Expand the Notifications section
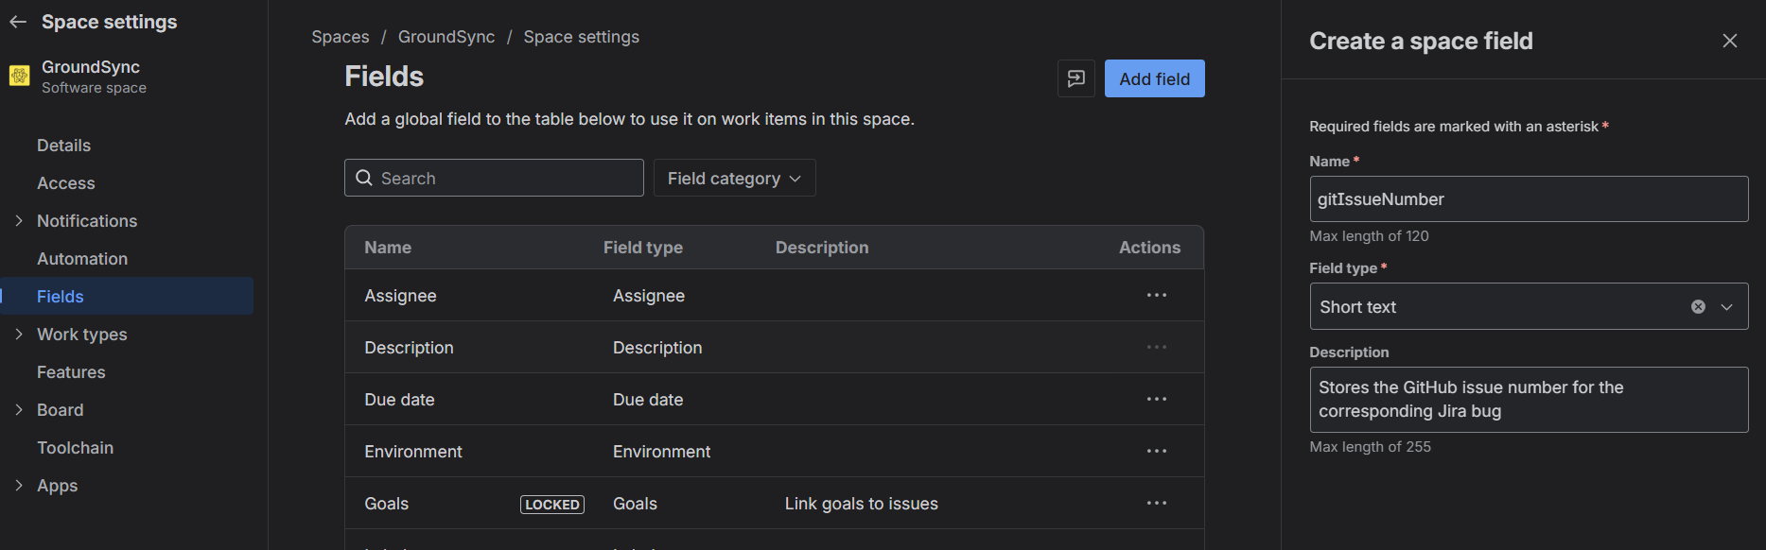The width and height of the screenshot is (1766, 550). tap(19, 220)
